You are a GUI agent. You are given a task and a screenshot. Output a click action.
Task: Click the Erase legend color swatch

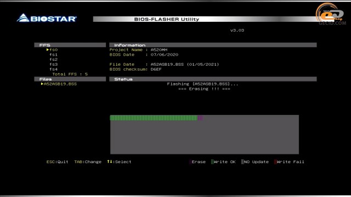pyautogui.click(x=190, y=162)
